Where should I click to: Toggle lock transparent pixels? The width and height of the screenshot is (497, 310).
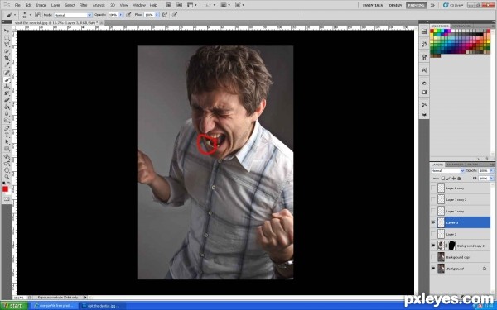(x=443, y=179)
